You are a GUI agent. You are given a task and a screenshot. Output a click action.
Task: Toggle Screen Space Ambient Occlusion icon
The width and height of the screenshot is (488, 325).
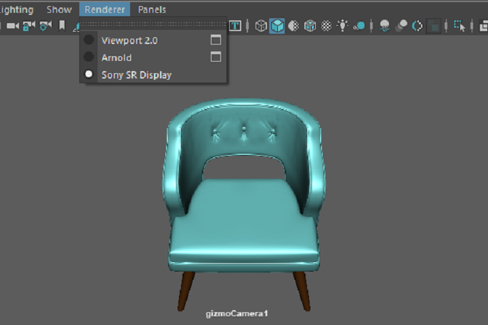[x=385, y=26]
